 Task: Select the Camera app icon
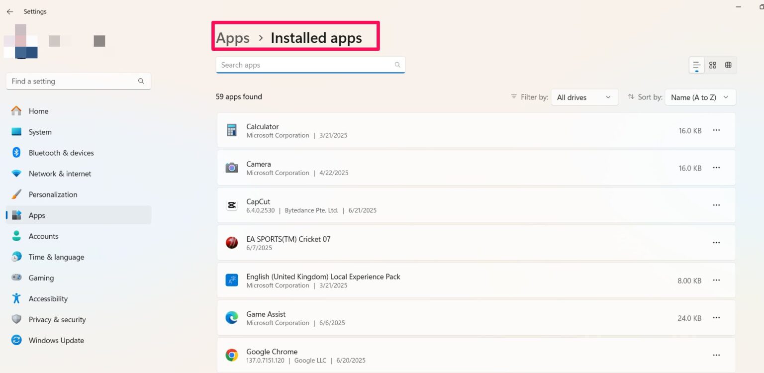[x=231, y=168]
